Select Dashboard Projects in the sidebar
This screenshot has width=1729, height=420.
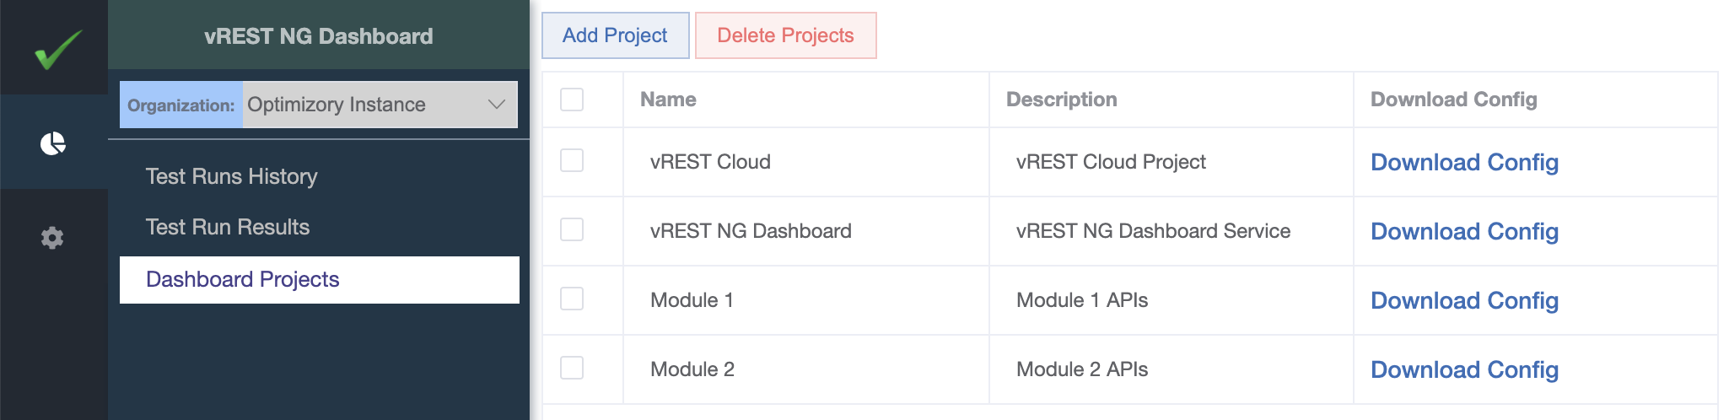click(x=320, y=280)
